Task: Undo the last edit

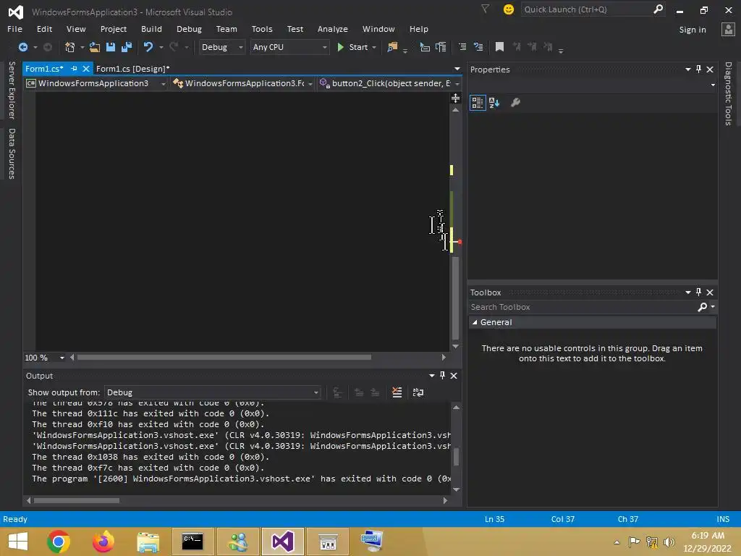Action: (x=148, y=47)
